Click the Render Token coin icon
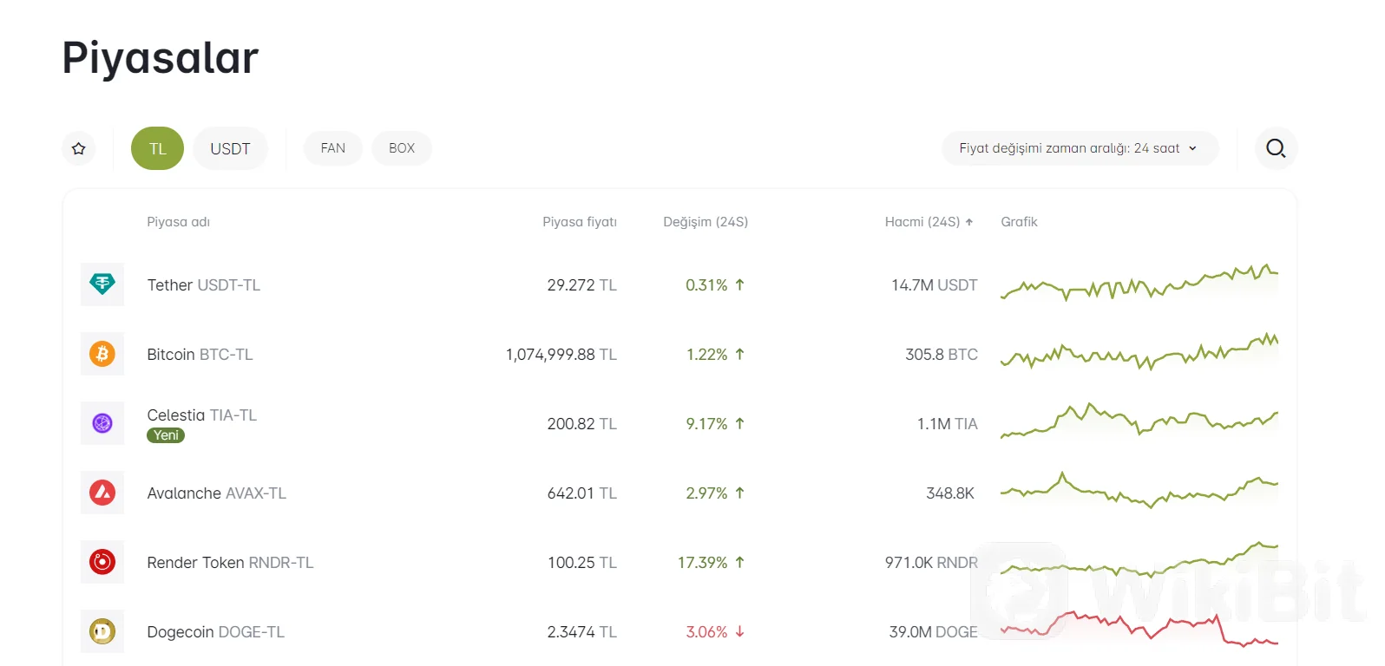Screen dimensions: 1385x666 102,562
